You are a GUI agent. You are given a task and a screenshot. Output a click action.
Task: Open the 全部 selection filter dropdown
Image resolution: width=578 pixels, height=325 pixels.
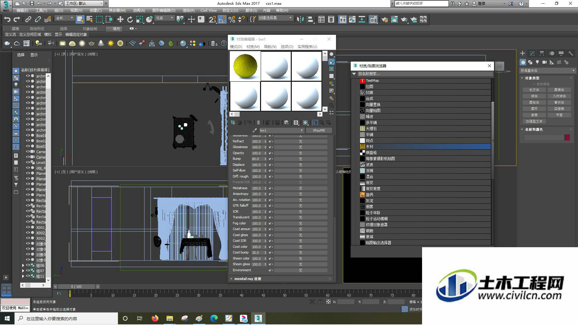[64, 18]
